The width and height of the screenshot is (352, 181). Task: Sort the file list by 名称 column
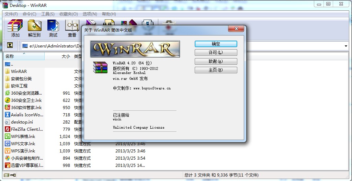pyautogui.click(x=21, y=56)
